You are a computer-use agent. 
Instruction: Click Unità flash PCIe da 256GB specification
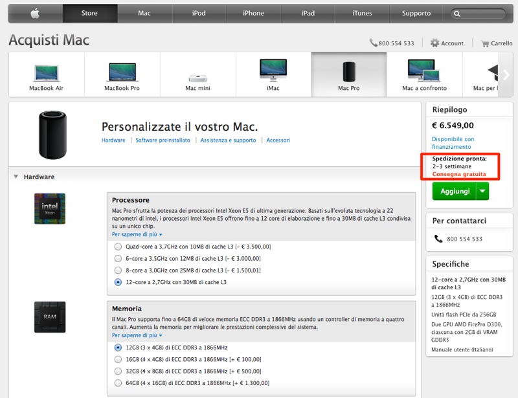464,315
